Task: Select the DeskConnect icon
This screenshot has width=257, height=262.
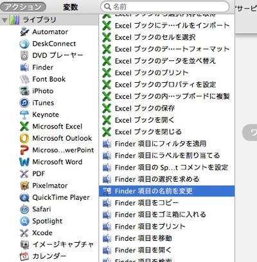Action: tap(24, 44)
